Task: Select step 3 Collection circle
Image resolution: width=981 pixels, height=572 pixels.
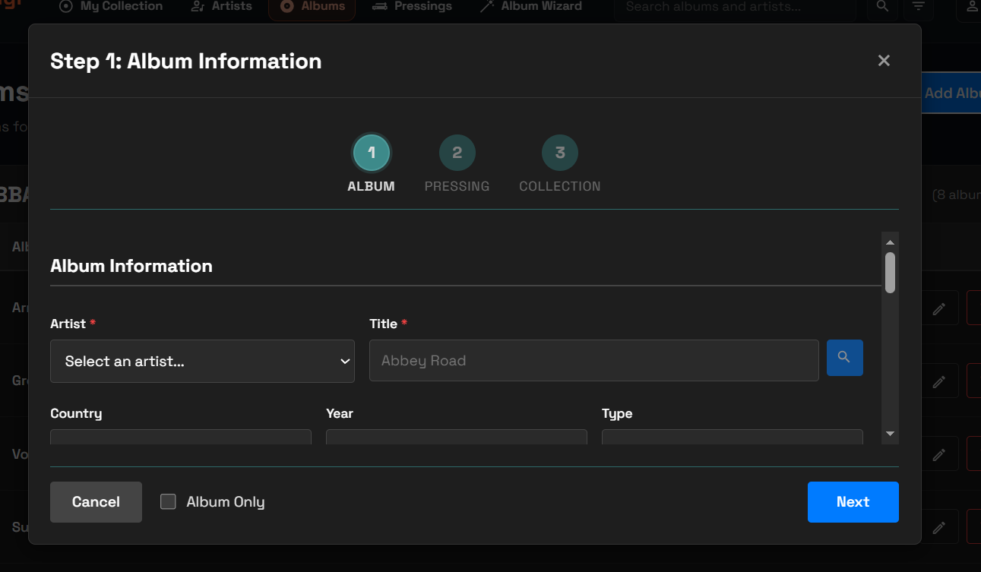Action: [x=559, y=153]
